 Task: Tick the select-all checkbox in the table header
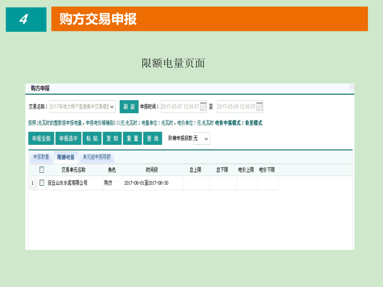point(42,170)
